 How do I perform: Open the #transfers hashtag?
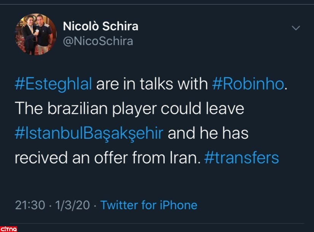[x=241, y=158]
